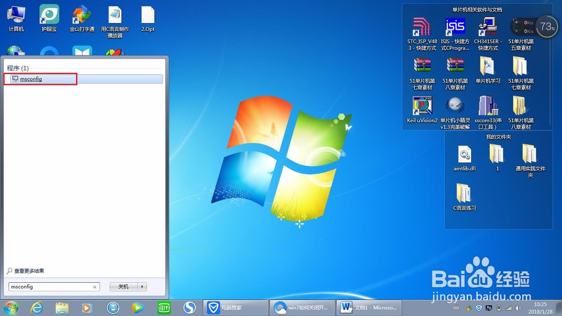The height and width of the screenshot is (316, 562).
Task: Launch the 护眼宝 desktop shortcut
Action: (x=49, y=19)
